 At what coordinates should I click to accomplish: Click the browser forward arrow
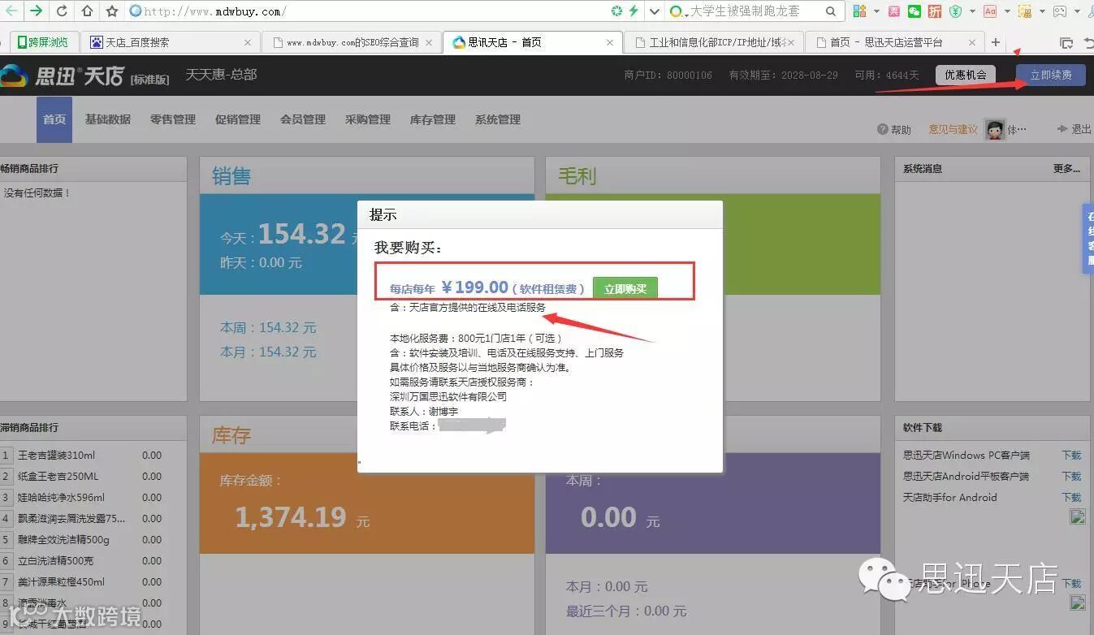(36, 11)
